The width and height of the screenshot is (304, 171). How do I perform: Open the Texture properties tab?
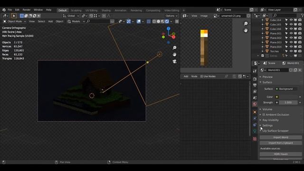coord(255,139)
